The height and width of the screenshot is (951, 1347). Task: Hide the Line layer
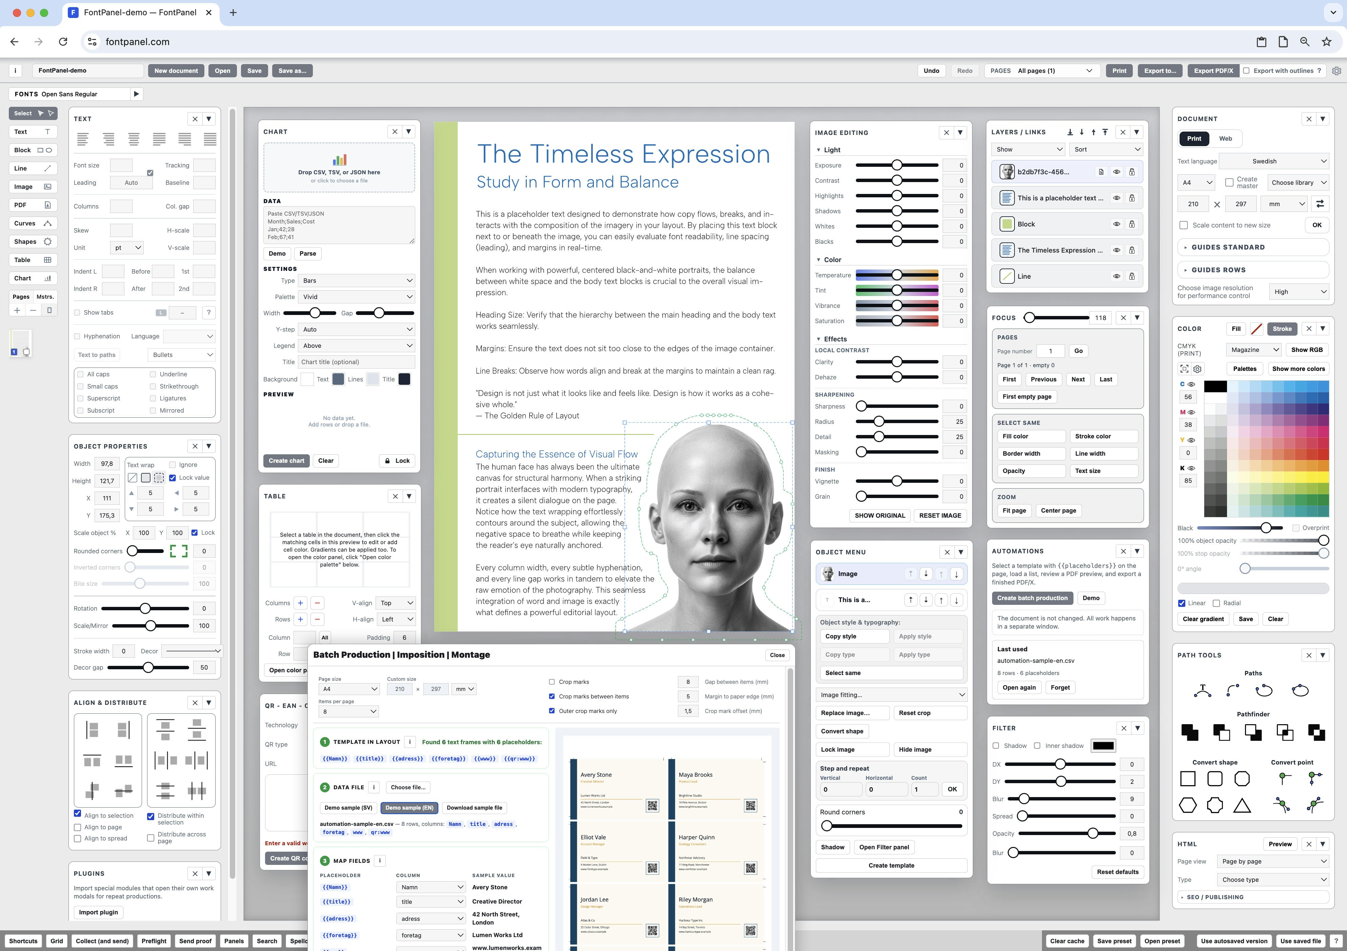pyautogui.click(x=1117, y=276)
